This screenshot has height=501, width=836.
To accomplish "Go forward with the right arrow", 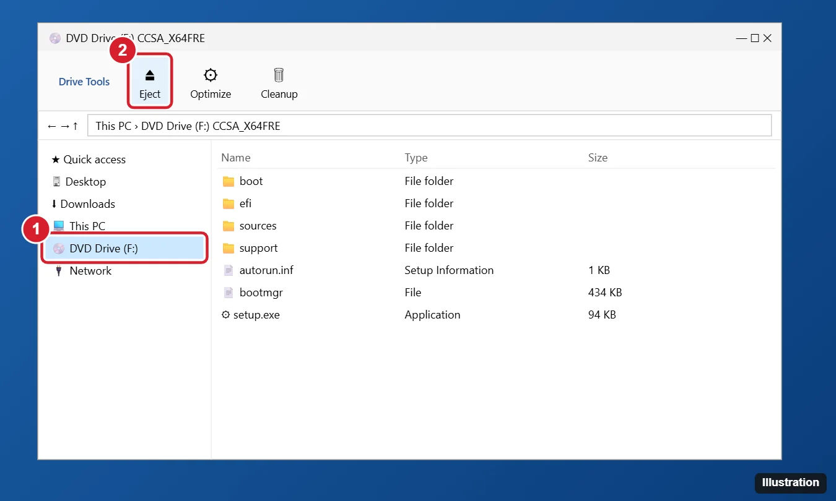I will coord(64,126).
